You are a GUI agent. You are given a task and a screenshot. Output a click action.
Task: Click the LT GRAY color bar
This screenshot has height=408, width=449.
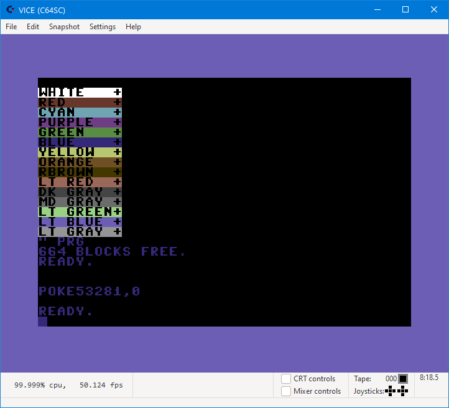[x=80, y=231]
